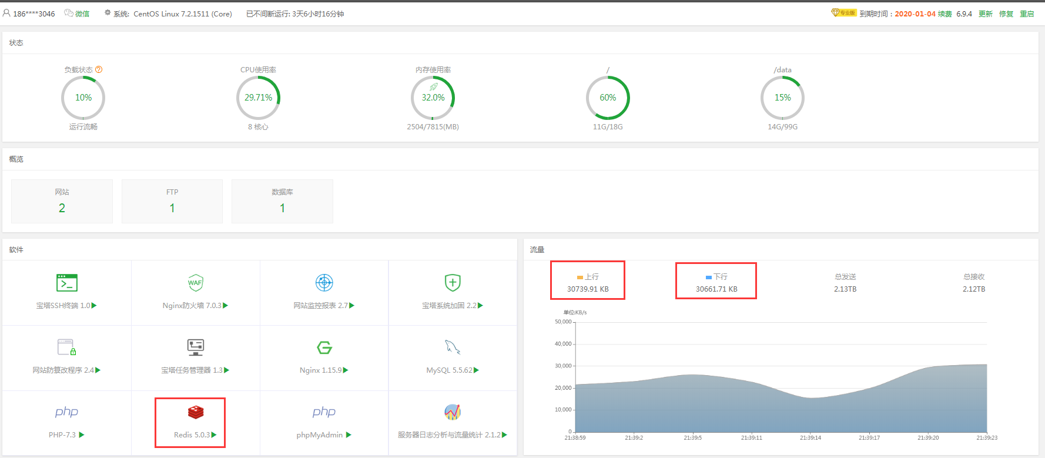
Task: Click the traffic area chart
Action: tap(781, 377)
